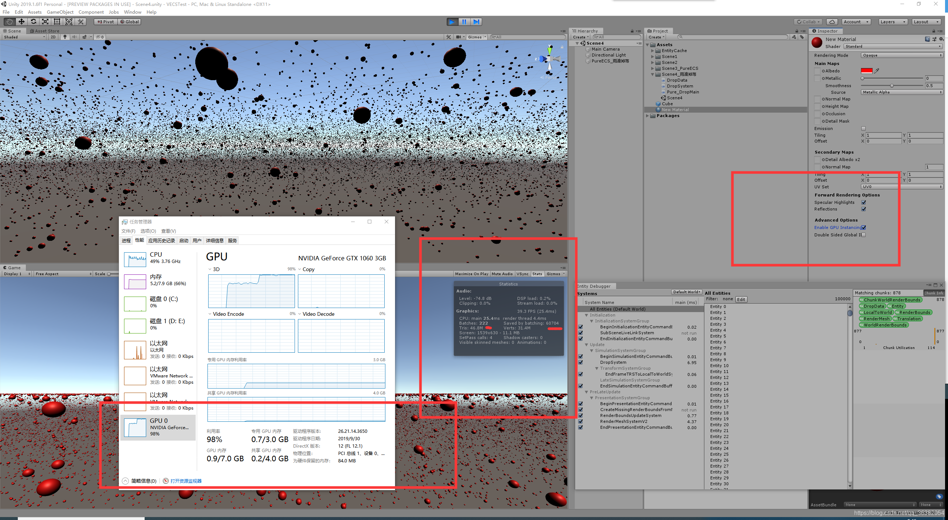Toggle Enable GPU Instancing checkbox

pyautogui.click(x=863, y=227)
